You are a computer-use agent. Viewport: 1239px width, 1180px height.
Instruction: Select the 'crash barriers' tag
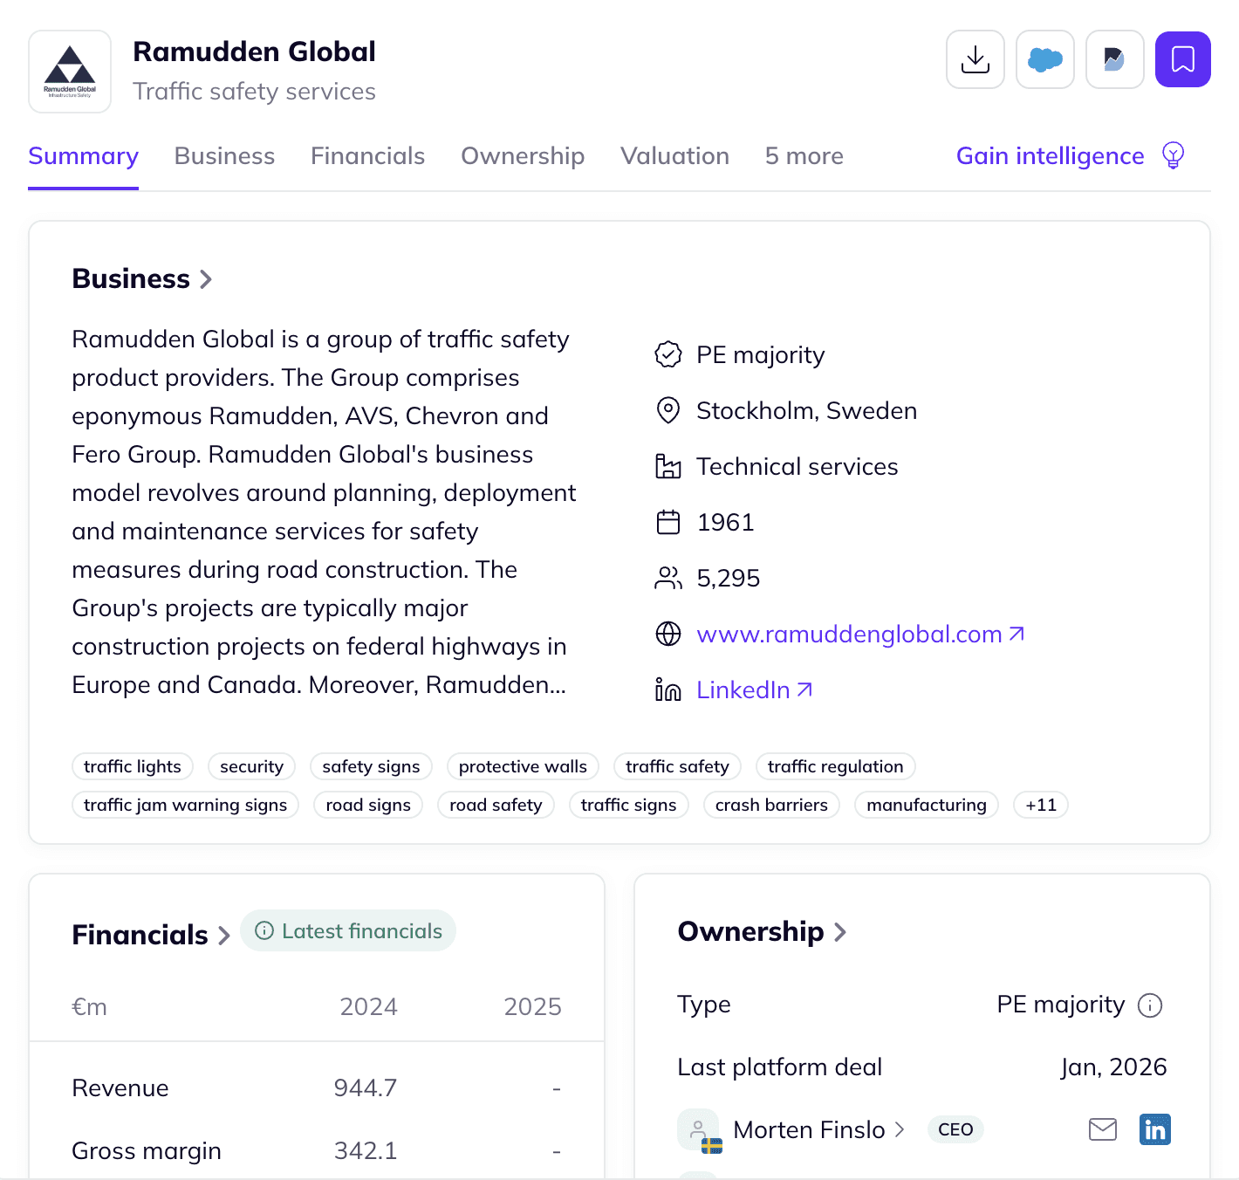coord(771,805)
